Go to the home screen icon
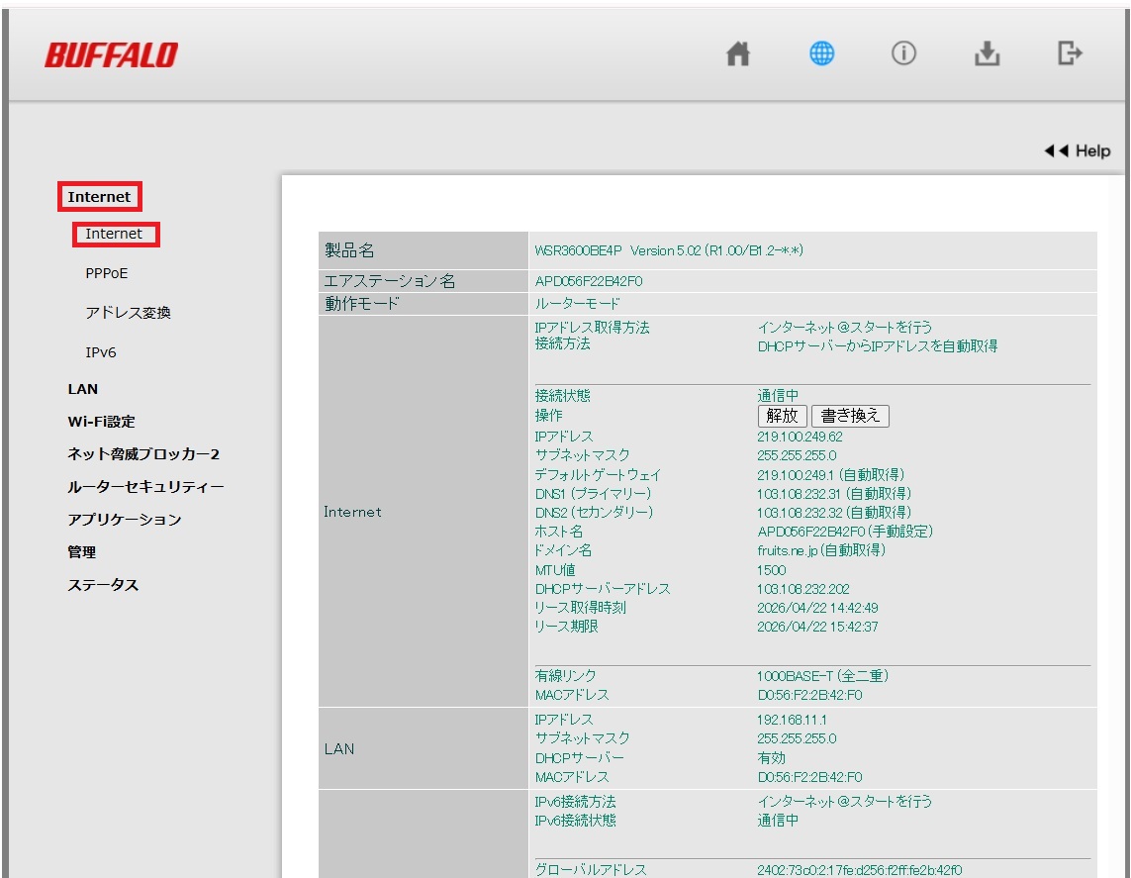The width and height of the screenshot is (1131, 878). pyautogui.click(x=738, y=53)
